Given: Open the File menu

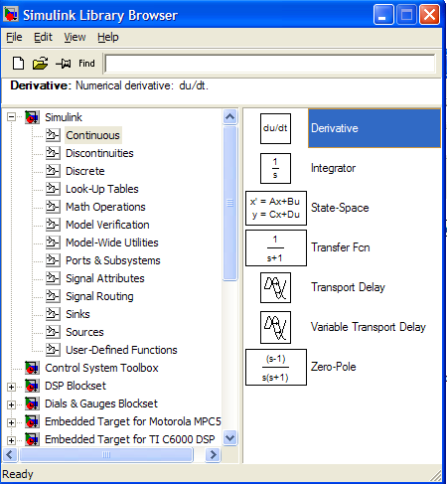Looking at the screenshot, I should (14, 37).
